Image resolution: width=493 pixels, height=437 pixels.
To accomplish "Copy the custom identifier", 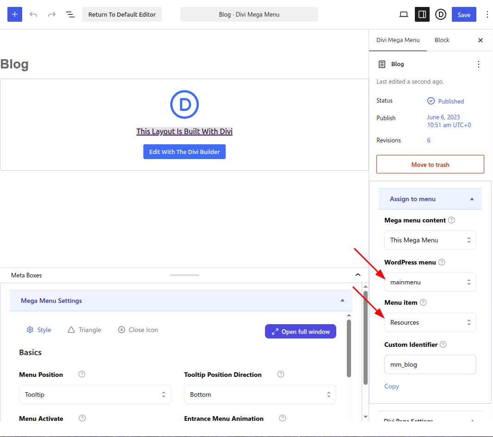I will (391, 387).
